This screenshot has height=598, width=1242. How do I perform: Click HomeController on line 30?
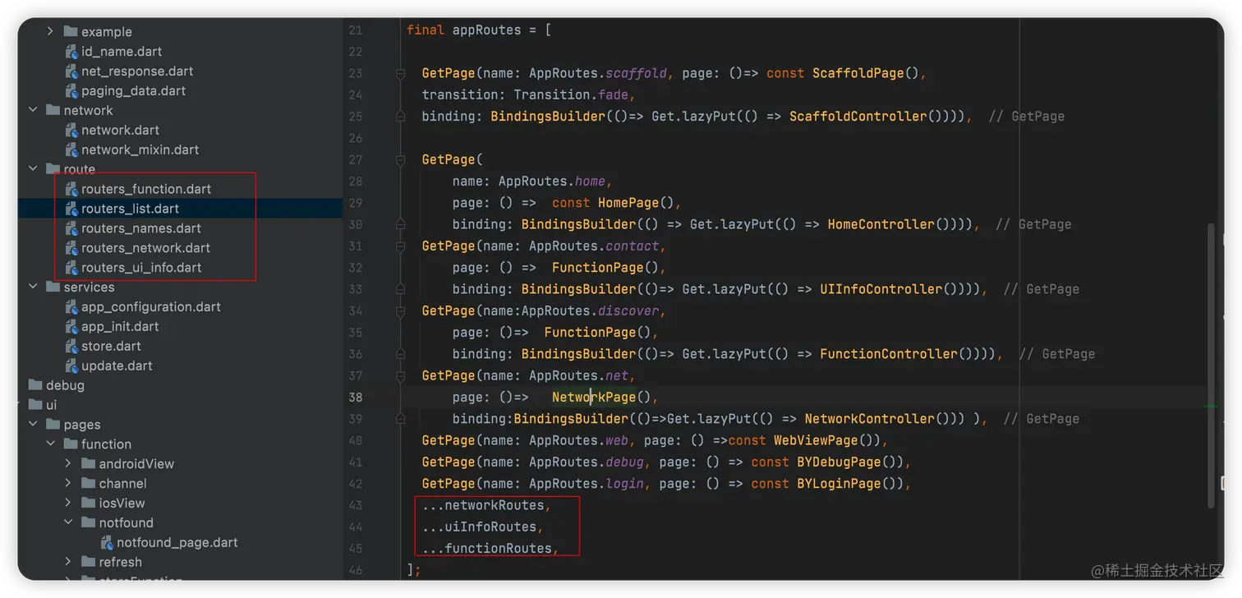(x=881, y=224)
